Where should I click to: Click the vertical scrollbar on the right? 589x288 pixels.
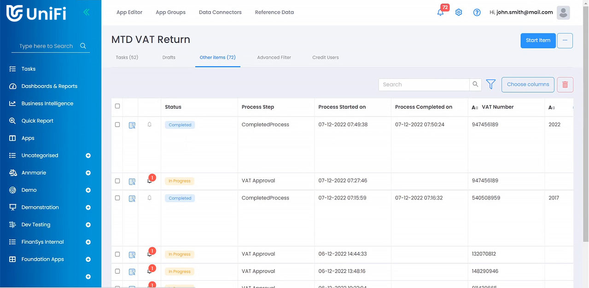[585, 138]
